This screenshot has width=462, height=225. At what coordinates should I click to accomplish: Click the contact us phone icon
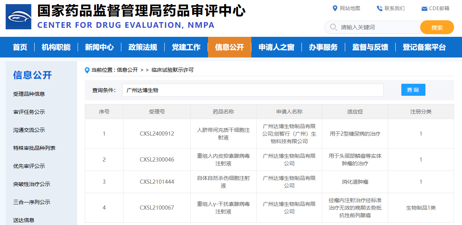coord(379,8)
